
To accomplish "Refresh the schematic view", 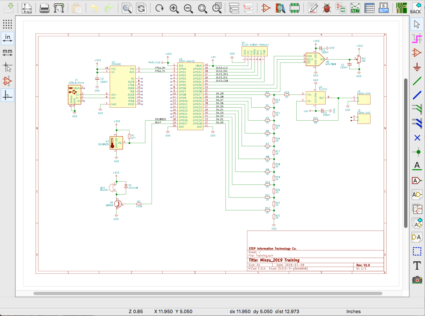I will tap(159, 8).
